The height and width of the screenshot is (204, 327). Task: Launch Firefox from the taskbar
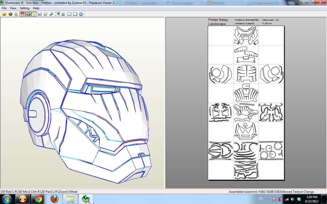pyautogui.click(x=54, y=199)
